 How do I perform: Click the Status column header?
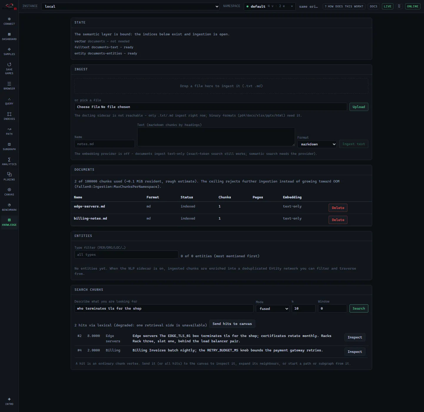[x=187, y=197]
